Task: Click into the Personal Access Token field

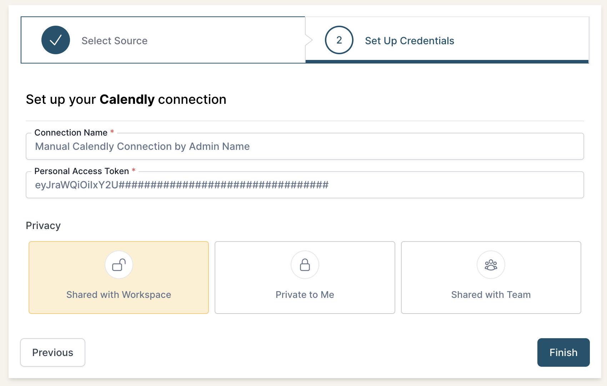Action: (x=305, y=185)
